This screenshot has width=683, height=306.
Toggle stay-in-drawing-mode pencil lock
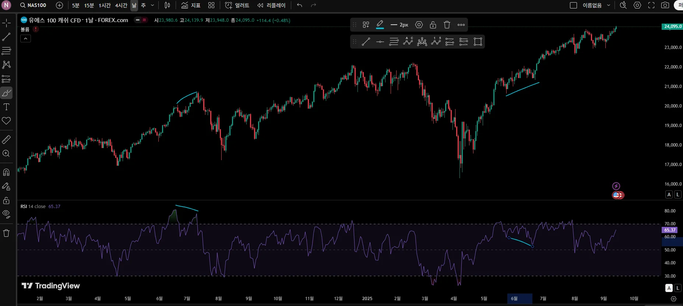[6, 186]
